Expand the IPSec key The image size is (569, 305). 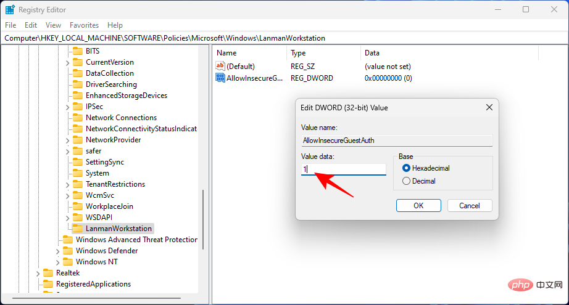click(67, 107)
